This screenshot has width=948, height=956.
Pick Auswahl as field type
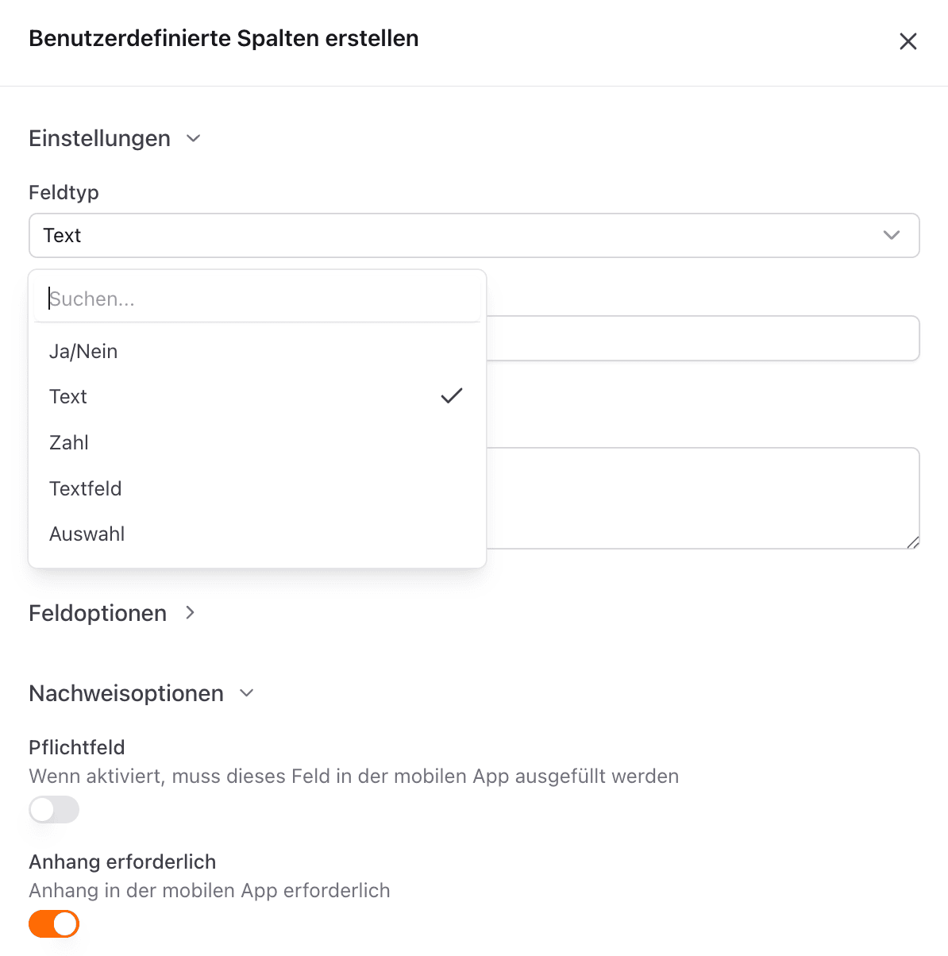tap(87, 534)
